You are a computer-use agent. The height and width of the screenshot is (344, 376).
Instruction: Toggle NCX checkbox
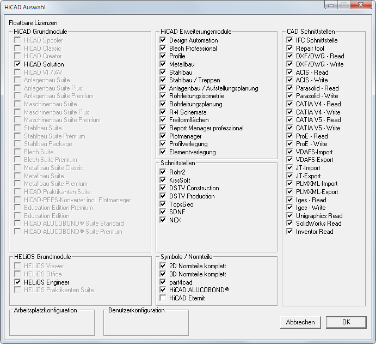[x=163, y=220]
